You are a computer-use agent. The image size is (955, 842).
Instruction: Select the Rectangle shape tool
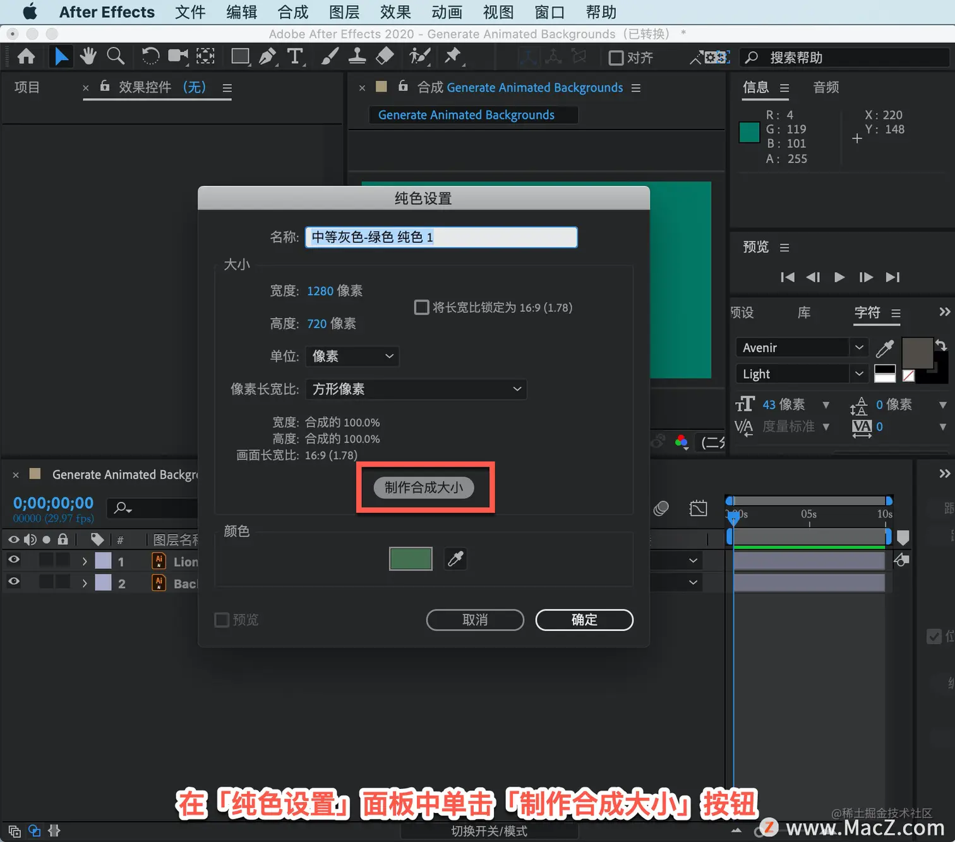click(240, 57)
